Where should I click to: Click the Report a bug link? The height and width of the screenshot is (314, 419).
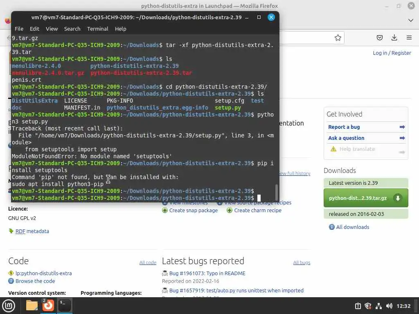(x=344, y=127)
